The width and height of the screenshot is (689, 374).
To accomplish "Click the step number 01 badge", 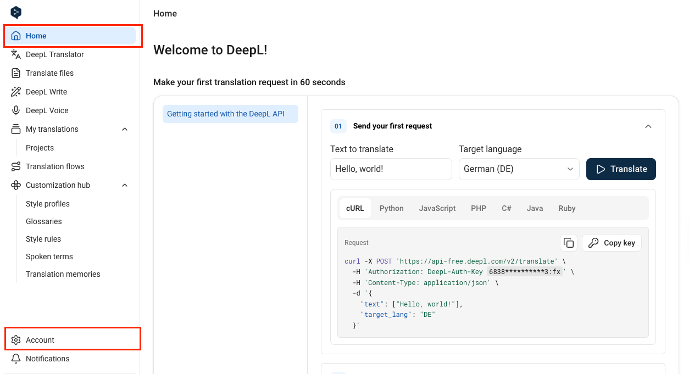I will click(x=338, y=126).
